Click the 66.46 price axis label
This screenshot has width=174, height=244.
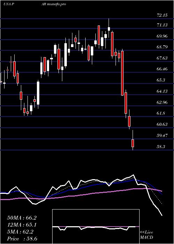162,69
